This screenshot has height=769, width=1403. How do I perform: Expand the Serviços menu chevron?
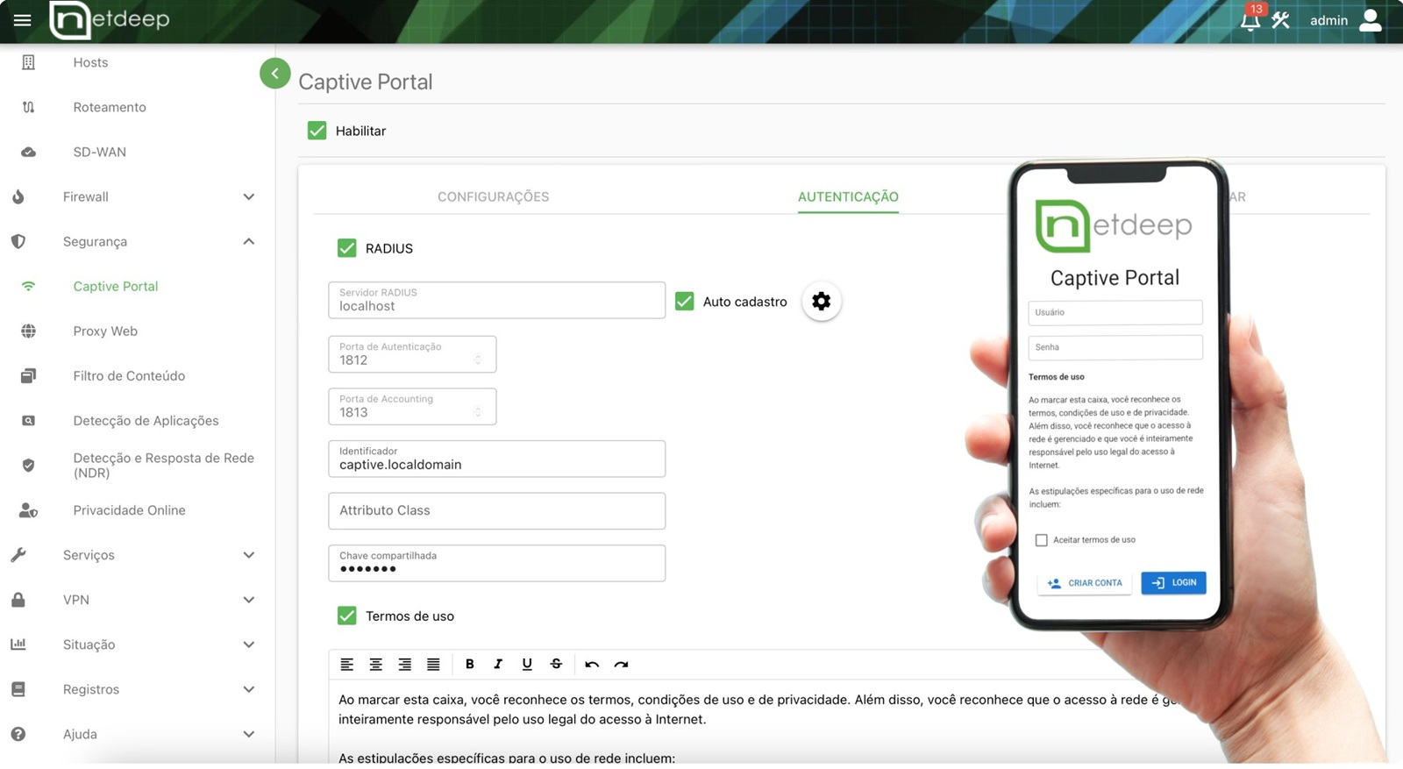(x=249, y=555)
